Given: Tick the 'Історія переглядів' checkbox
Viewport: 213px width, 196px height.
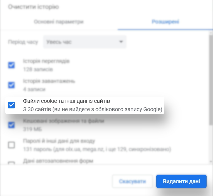Looking at the screenshot, I should (x=11, y=65).
